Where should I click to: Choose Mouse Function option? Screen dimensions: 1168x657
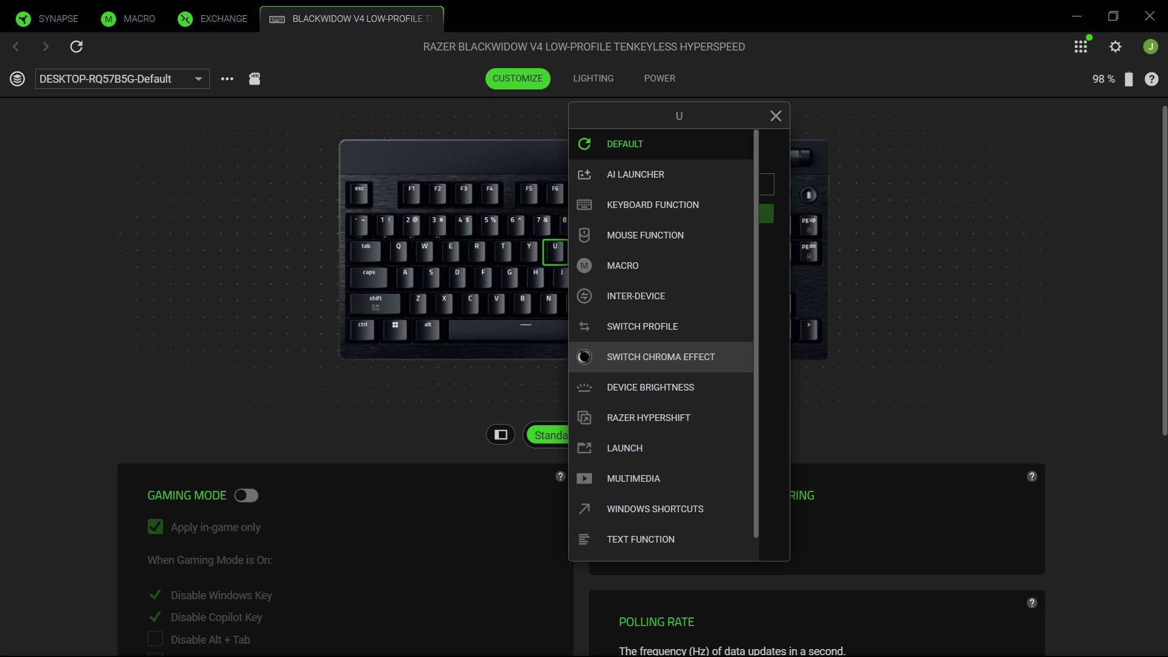[x=661, y=235]
